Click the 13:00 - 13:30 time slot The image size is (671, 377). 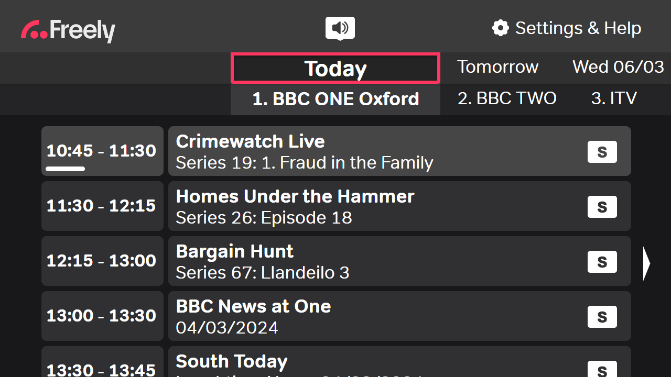tap(102, 316)
